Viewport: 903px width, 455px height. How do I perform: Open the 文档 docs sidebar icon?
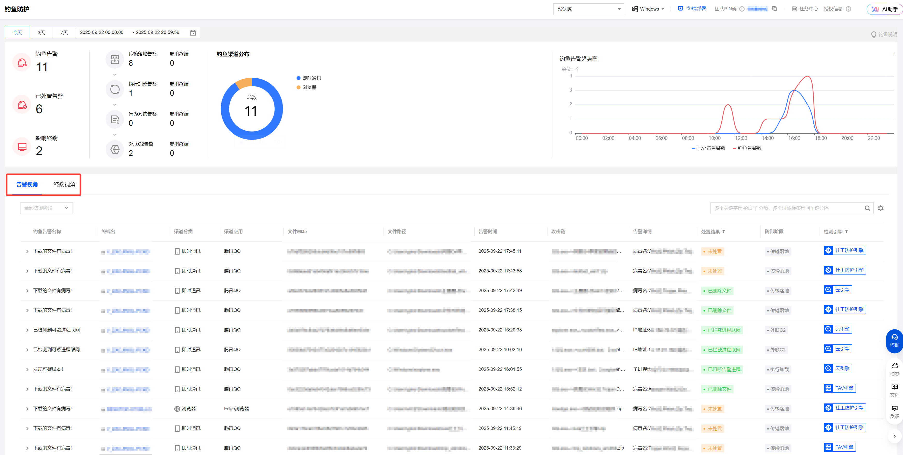[894, 390]
